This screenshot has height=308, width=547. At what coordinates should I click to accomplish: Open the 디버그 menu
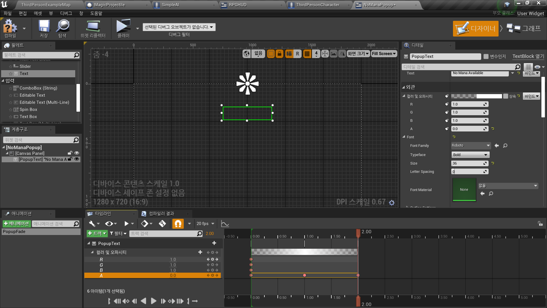pos(66,13)
